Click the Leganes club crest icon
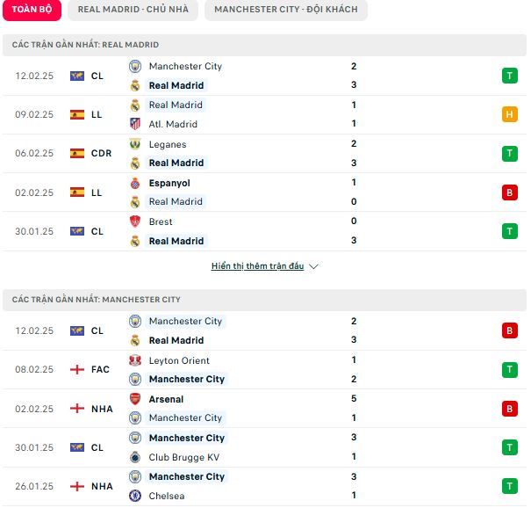 (135, 144)
